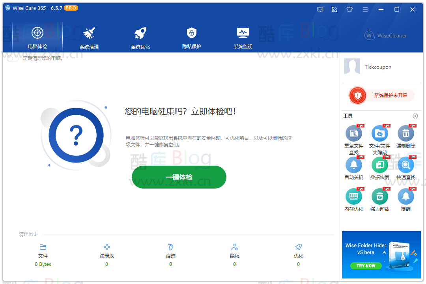Open the 重复文件查找 (Duplicate Finder) tool
This screenshot has height=284, width=426.
pyautogui.click(x=354, y=133)
